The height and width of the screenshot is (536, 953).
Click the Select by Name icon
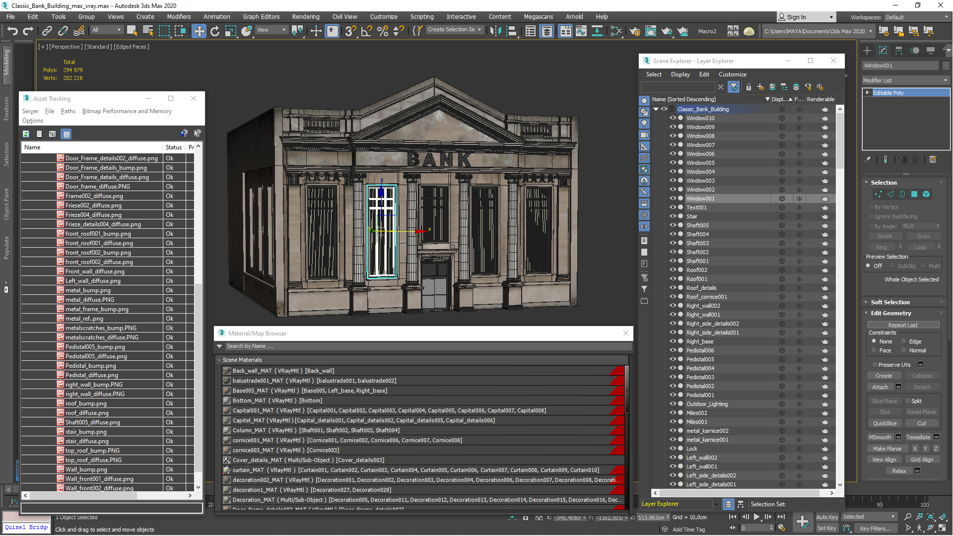pos(145,31)
